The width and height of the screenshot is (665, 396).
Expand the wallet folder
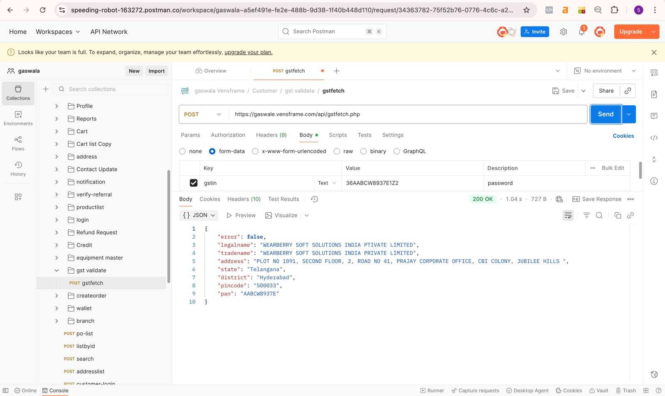pyautogui.click(x=57, y=308)
